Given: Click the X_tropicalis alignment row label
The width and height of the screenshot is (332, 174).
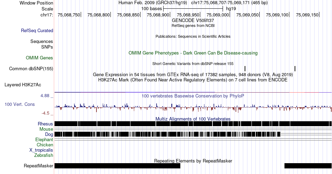Looking at the screenshot, I should (41, 150).
